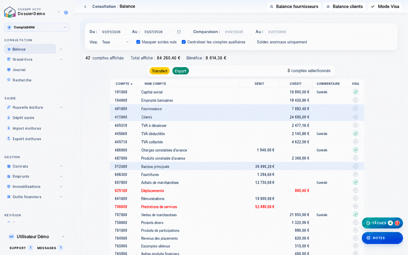
Task: Click the Outils financiers icon
Action: 9,197
